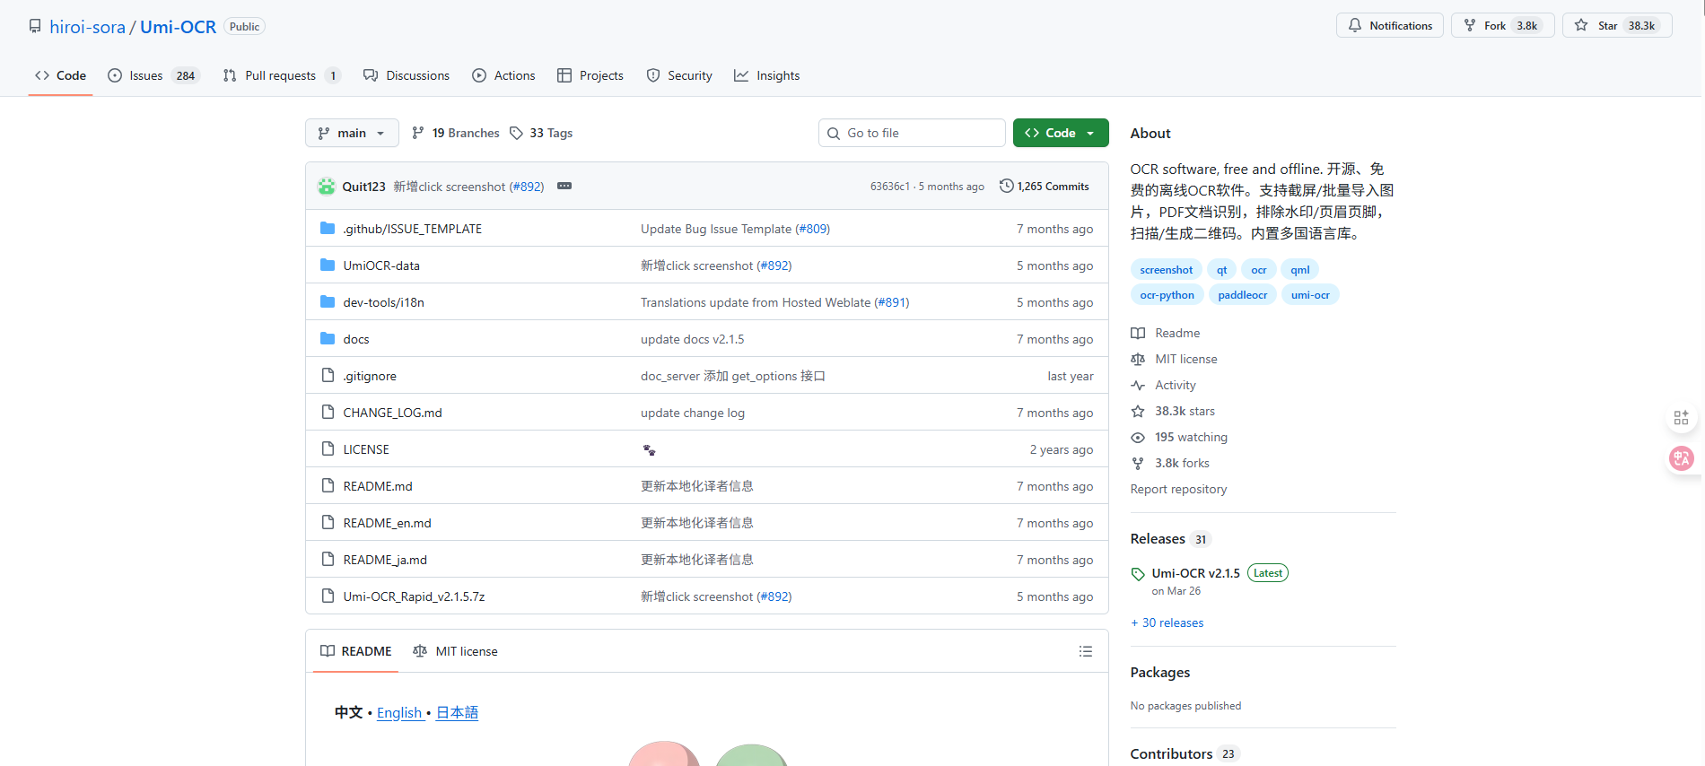Switch to the Issues tab
The width and height of the screenshot is (1705, 766).
[x=153, y=75]
